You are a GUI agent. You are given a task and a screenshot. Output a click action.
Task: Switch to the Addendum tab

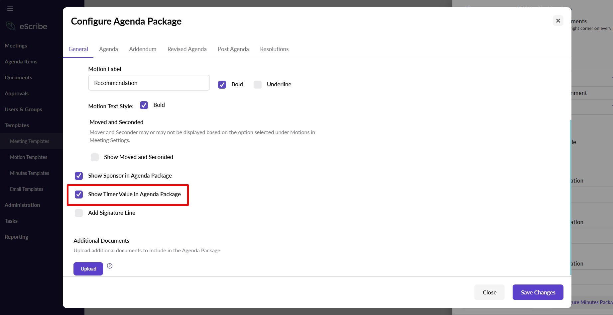click(x=143, y=49)
